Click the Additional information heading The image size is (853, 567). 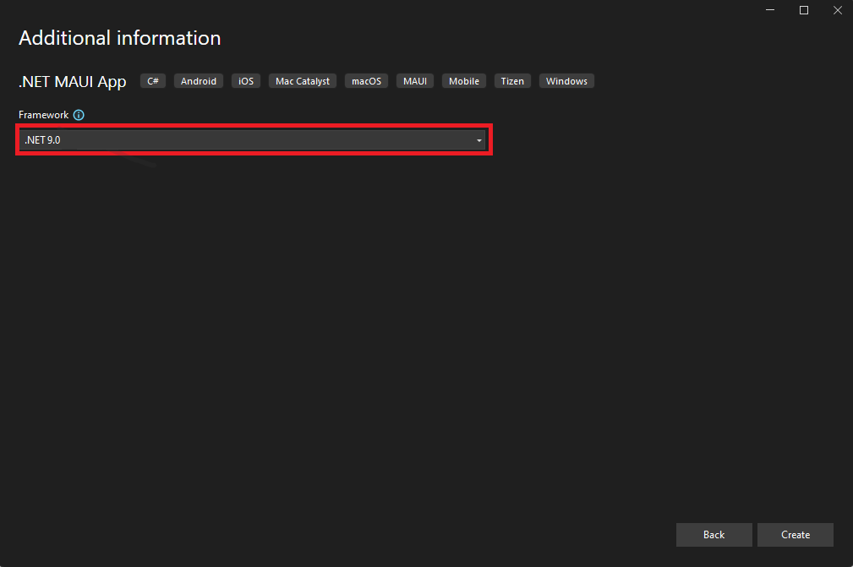[119, 38]
